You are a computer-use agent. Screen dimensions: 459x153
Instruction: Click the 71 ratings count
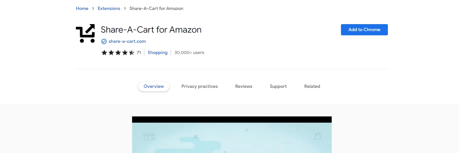[x=139, y=52]
